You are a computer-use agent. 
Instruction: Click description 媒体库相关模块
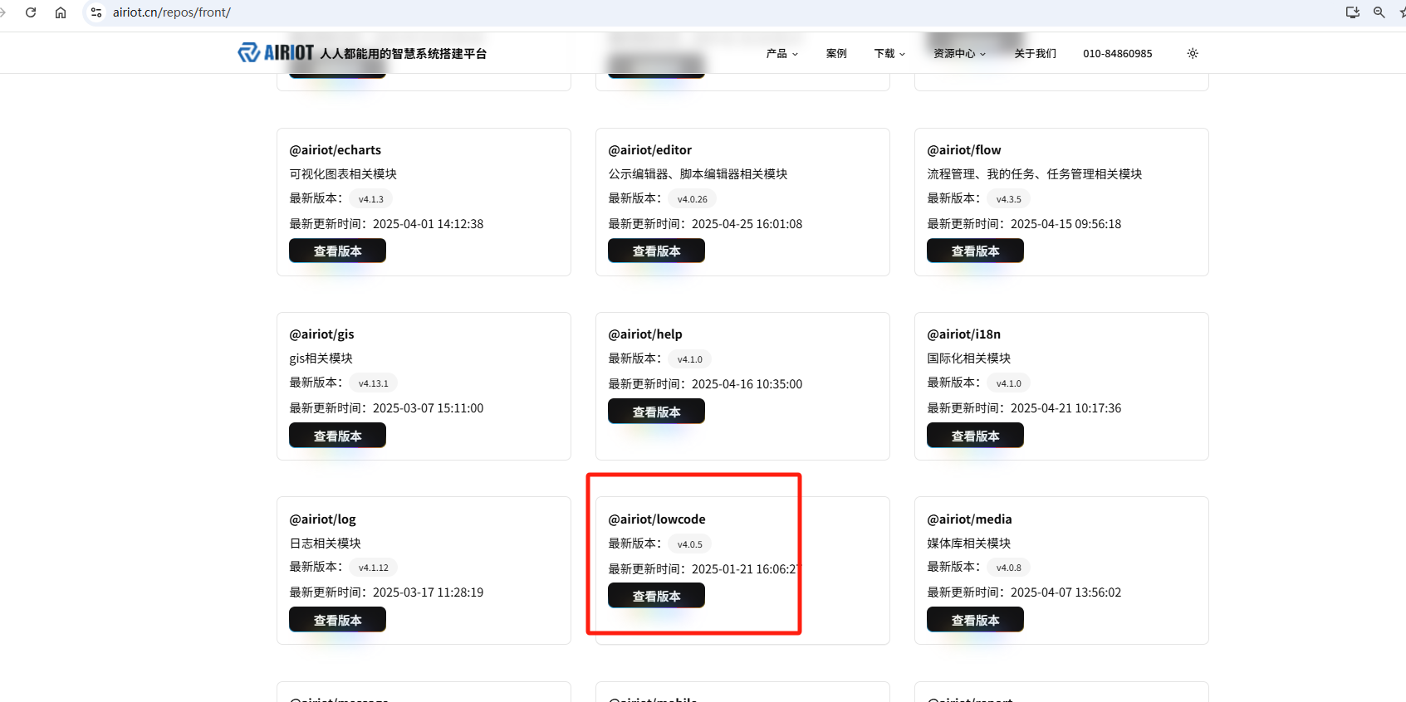coord(968,544)
